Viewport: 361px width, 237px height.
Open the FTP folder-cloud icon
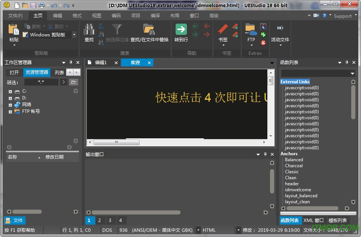click(251, 29)
